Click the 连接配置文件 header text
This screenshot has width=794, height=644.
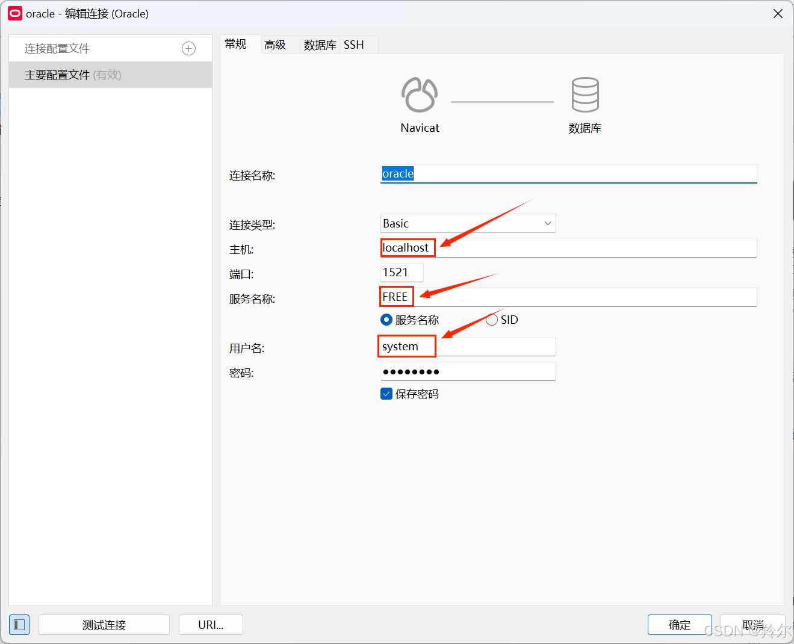point(57,49)
